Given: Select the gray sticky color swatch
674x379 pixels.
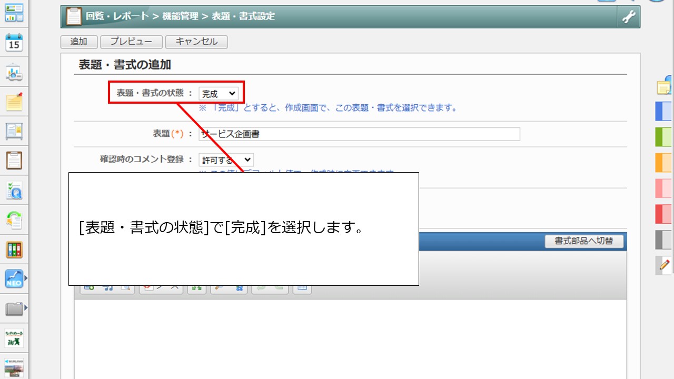Looking at the screenshot, I should 664,240.
